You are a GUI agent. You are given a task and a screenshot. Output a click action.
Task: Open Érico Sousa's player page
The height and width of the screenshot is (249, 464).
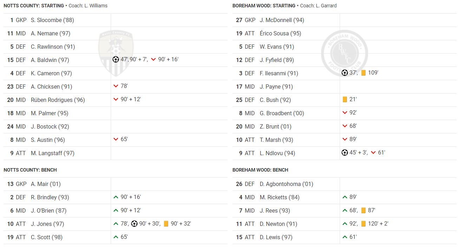pyautogui.click(x=280, y=33)
